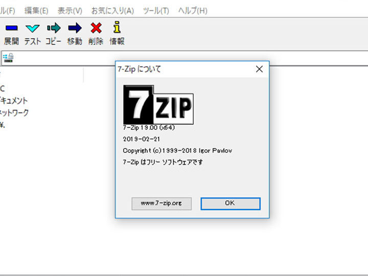Select the Move (移動) arrow icon
Image resolution: width=368 pixels, height=276 pixels.
75,29
